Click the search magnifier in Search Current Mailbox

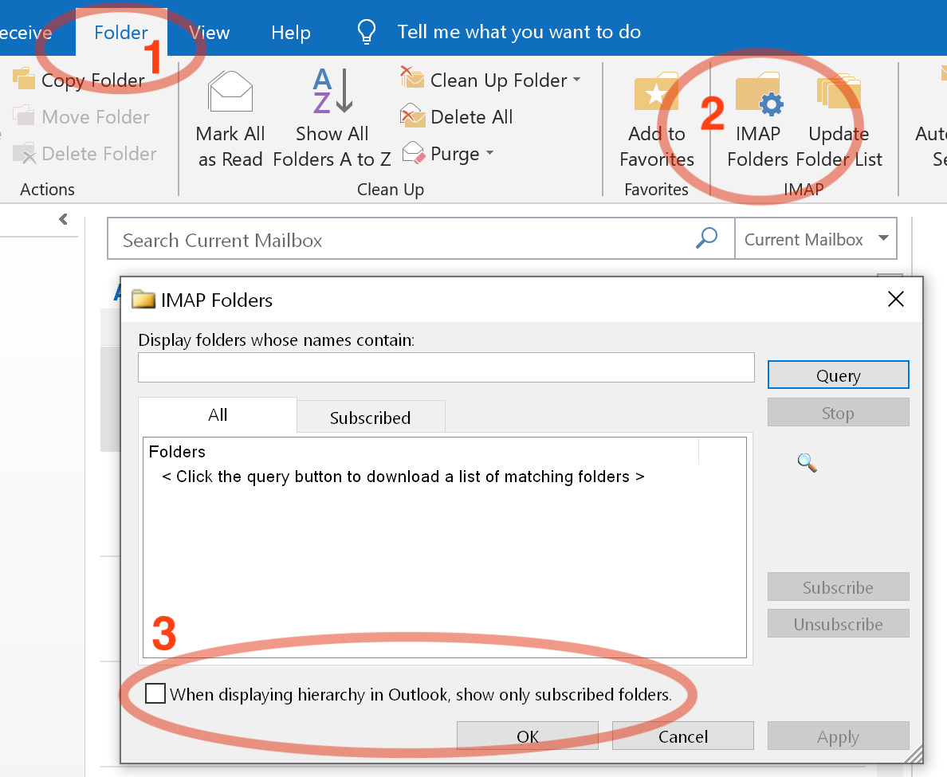pyautogui.click(x=706, y=237)
